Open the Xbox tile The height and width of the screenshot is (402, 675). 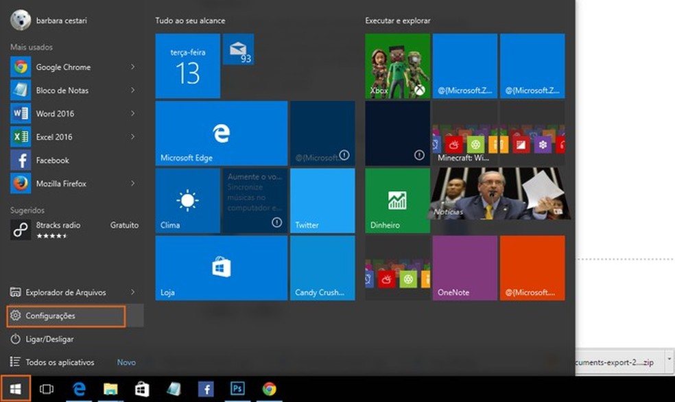(x=397, y=66)
